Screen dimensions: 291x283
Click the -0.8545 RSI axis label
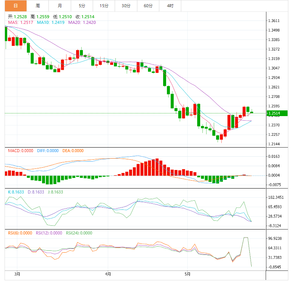pyautogui.click(x=275, y=267)
